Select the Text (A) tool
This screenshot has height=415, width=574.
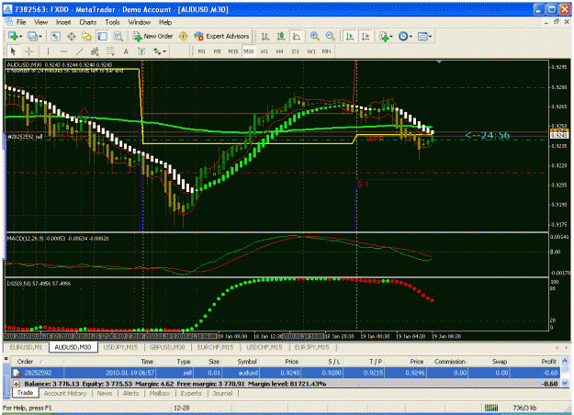point(126,51)
